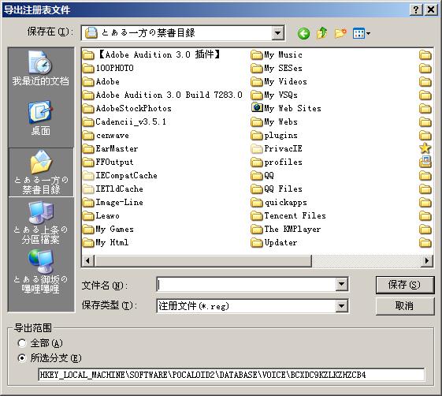Click the scroll right arrow
This screenshot has height=396, width=442.
coord(427,260)
